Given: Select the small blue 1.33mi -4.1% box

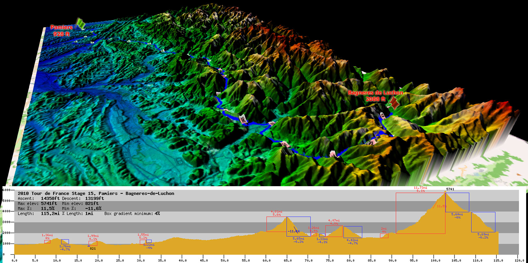Looking at the screenshot, I should pos(322,235).
